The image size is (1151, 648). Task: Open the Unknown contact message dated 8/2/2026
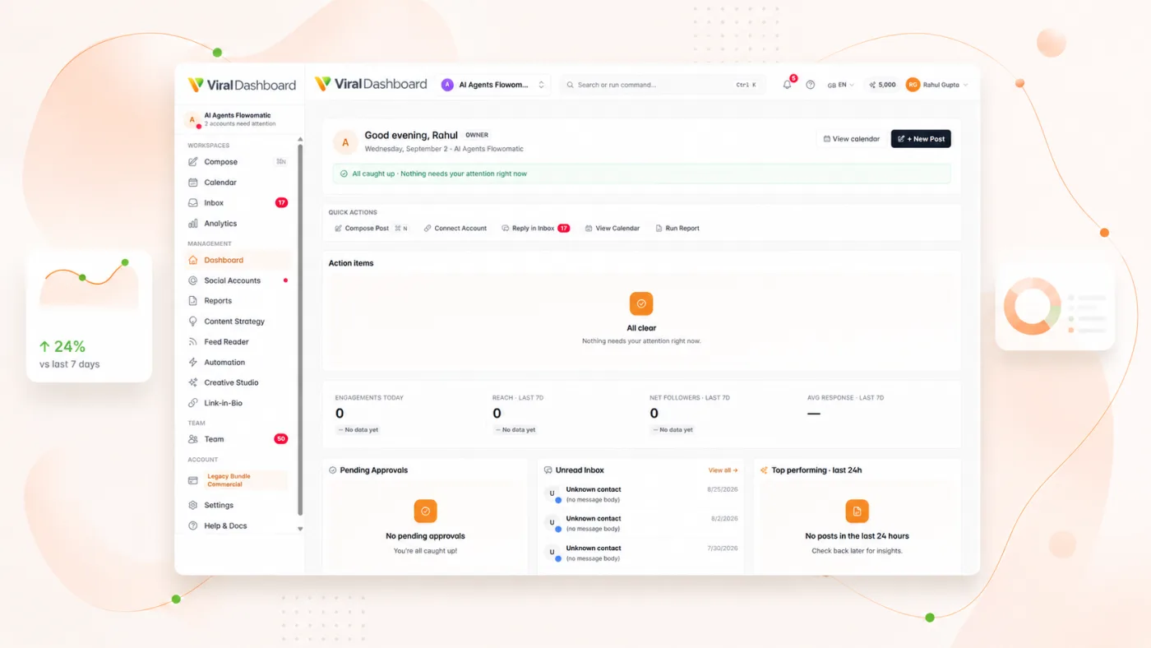[641, 523]
